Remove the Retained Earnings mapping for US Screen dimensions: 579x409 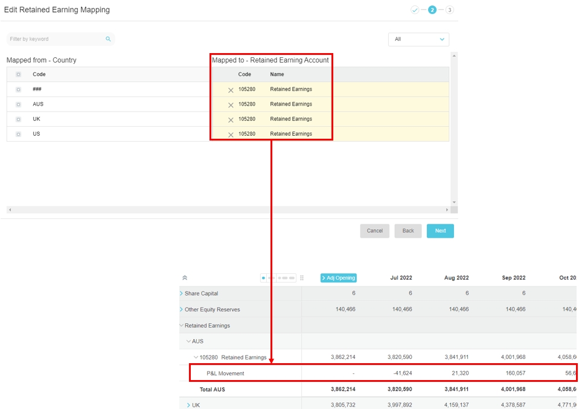pyautogui.click(x=231, y=135)
